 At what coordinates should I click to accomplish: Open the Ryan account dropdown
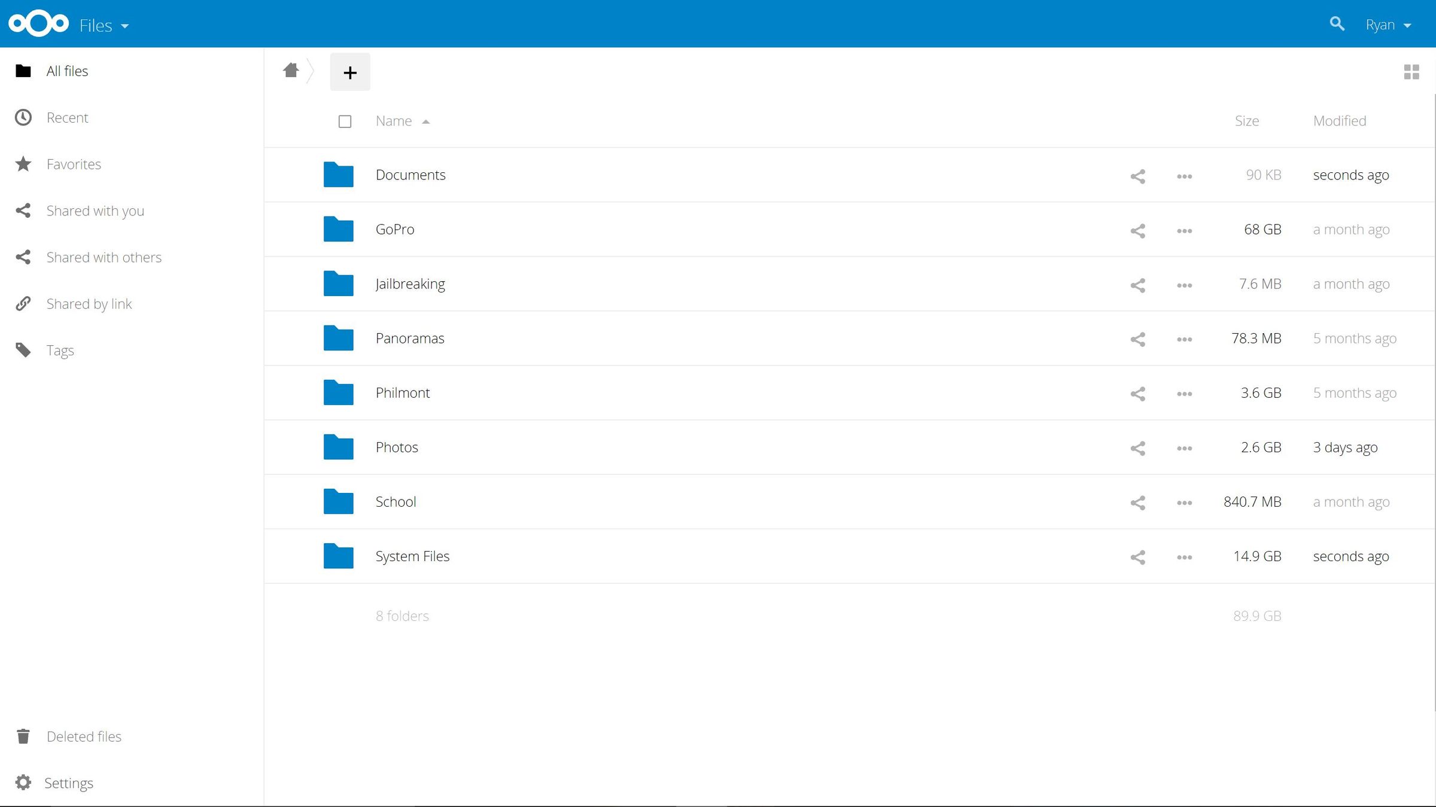pyautogui.click(x=1388, y=25)
